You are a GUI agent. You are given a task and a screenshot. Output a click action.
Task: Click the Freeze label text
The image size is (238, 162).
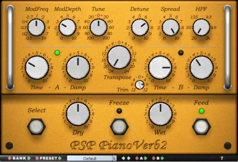click(x=119, y=103)
